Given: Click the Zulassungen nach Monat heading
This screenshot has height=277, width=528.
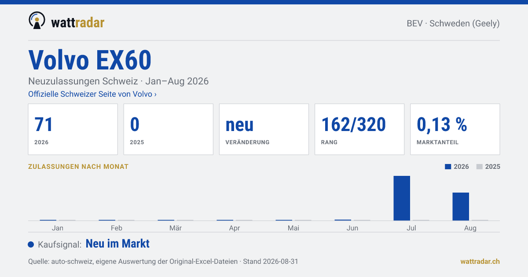Looking at the screenshot, I should click(78, 167).
